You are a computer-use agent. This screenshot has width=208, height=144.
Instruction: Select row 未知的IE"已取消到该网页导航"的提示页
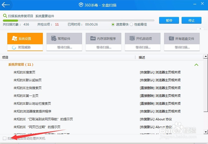(x=102, y=119)
